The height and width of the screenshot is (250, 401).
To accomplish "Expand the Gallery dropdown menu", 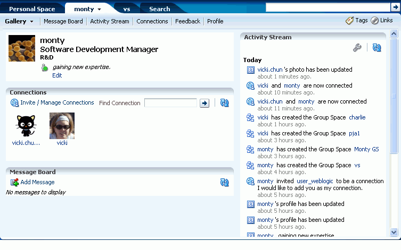I will (32, 22).
